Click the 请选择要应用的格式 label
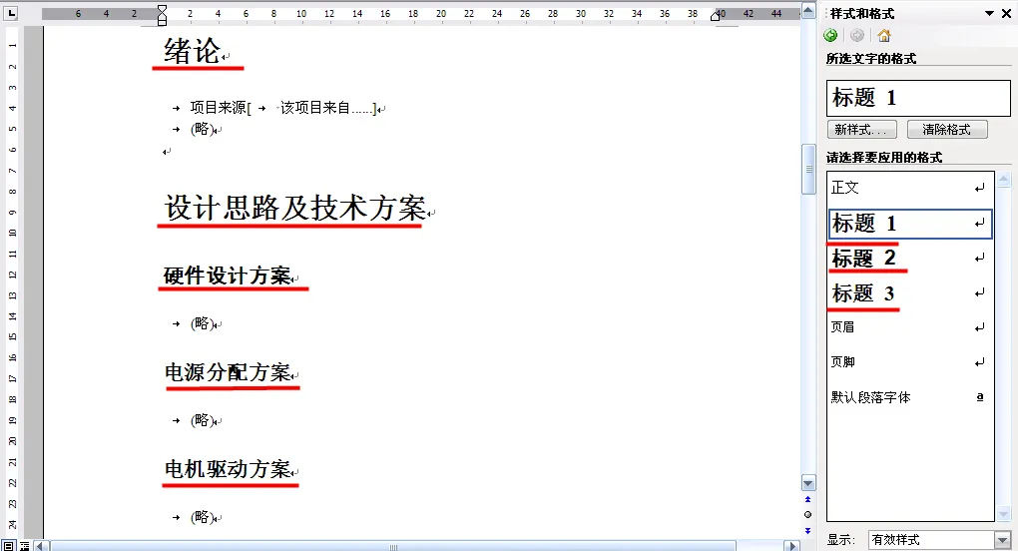Viewport: 1018px width, 551px height. (x=884, y=157)
